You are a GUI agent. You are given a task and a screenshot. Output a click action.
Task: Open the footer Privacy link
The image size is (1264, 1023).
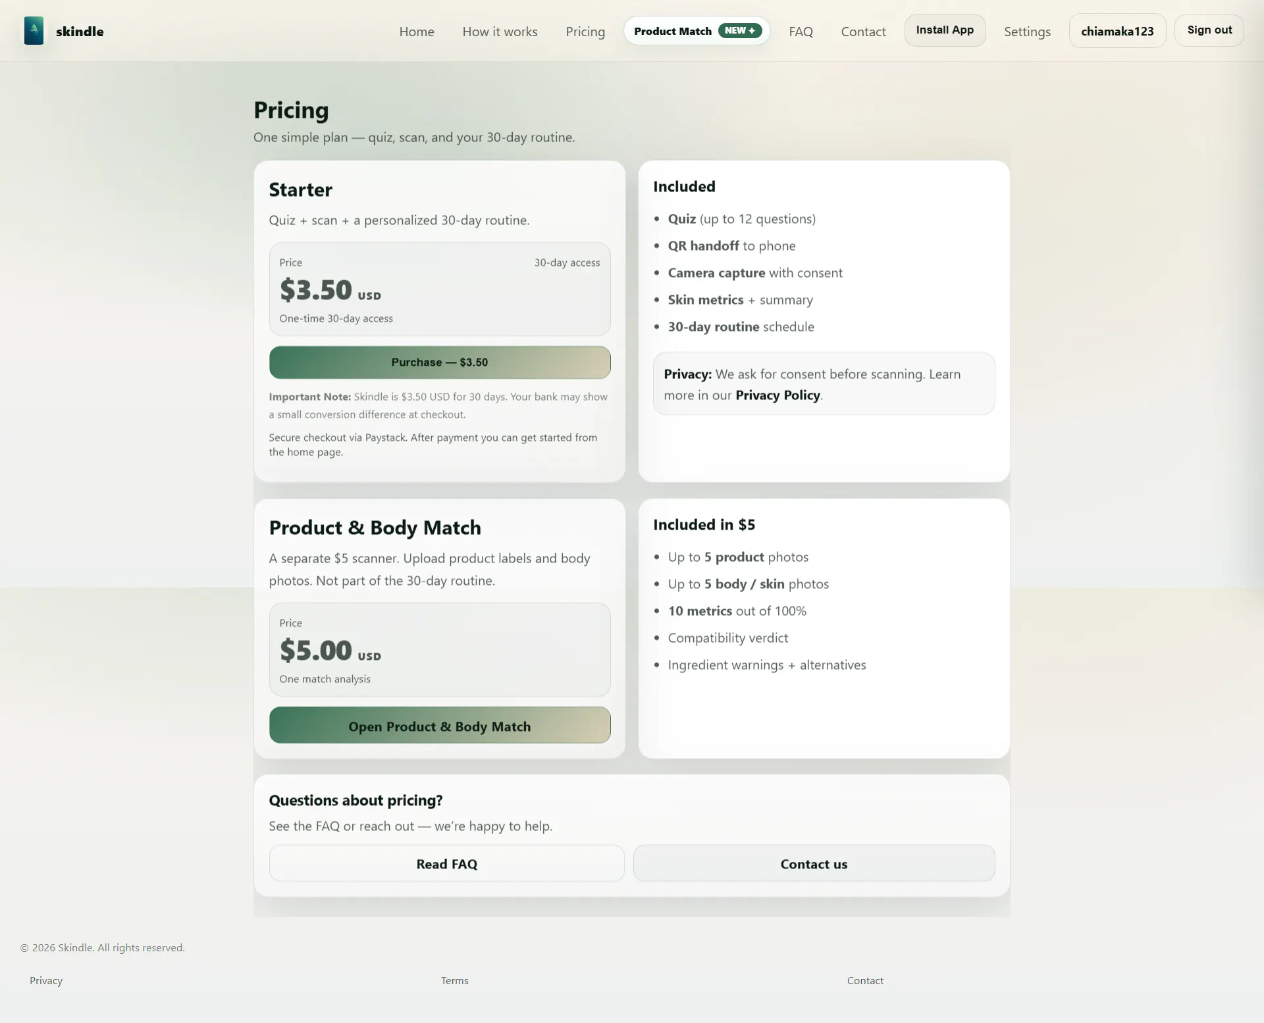(46, 981)
